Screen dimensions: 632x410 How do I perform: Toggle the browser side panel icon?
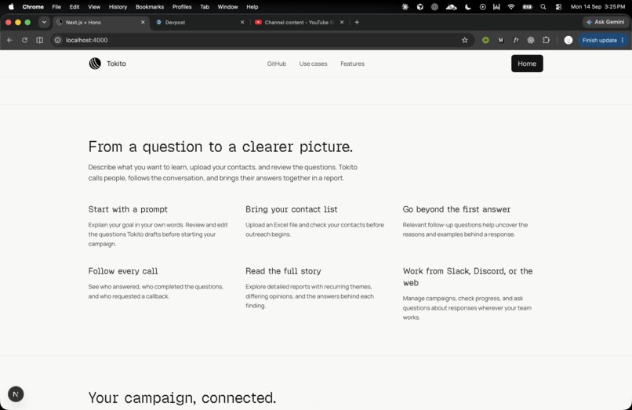pyautogui.click(x=39, y=40)
